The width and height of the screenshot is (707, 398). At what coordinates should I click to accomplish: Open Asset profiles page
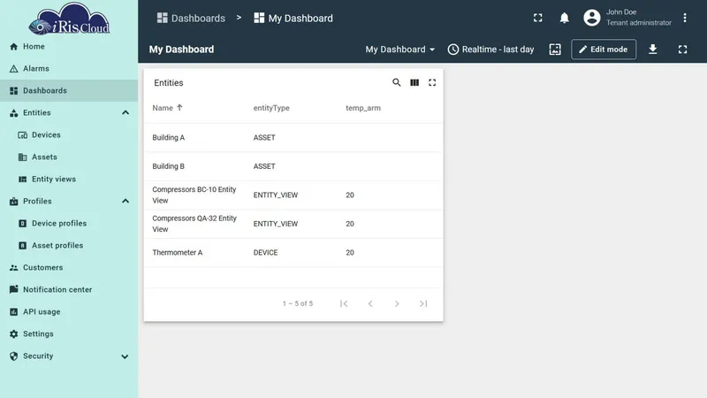69,246
